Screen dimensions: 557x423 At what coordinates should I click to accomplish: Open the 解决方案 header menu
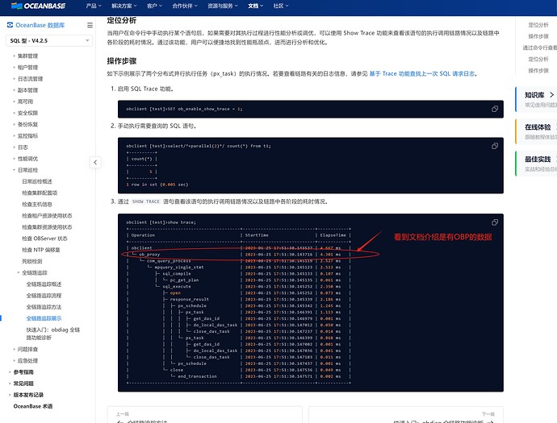coord(124,6)
